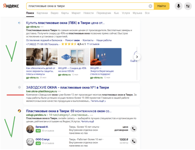The image size is (195, 150).
Task: Open the Ещё tab for more services
Action: (147, 13)
